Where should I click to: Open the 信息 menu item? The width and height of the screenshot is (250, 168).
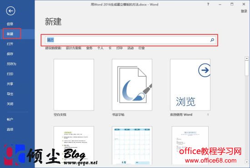(10, 24)
